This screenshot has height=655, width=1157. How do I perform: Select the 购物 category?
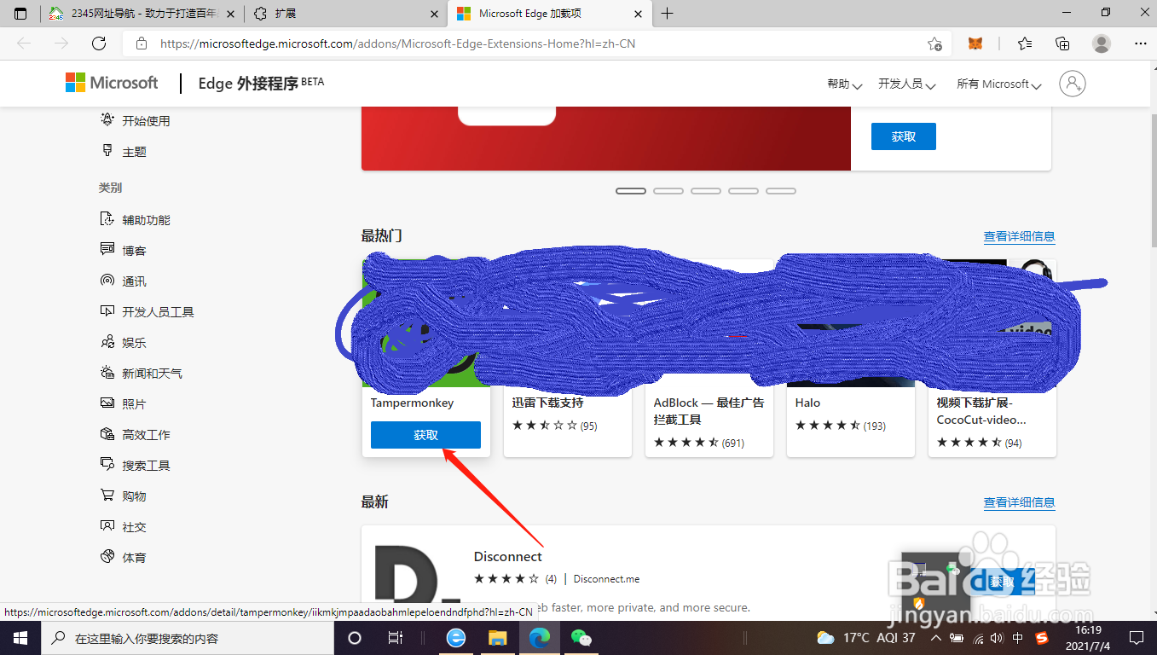pyautogui.click(x=124, y=496)
